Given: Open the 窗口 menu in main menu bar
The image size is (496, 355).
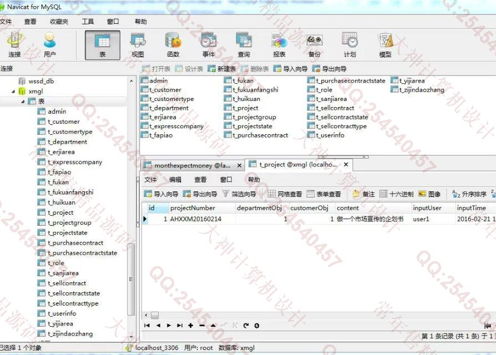Looking at the screenshot, I should click(x=113, y=22).
